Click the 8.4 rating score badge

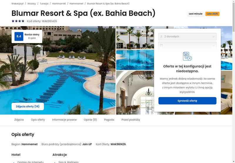pyautogui.click(x=19, y=36)
